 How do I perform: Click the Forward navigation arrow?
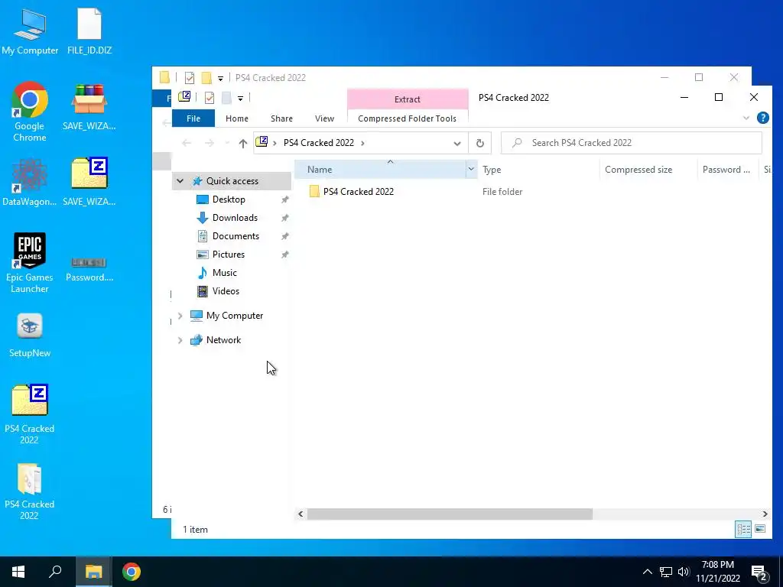[x=210, y=143]
